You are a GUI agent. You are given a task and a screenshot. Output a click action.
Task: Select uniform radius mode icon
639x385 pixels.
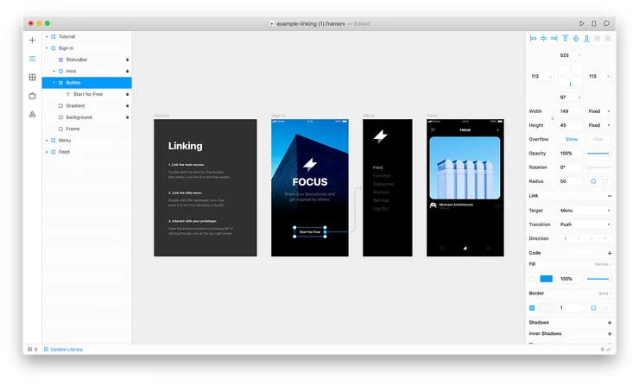tap(593, 181)
